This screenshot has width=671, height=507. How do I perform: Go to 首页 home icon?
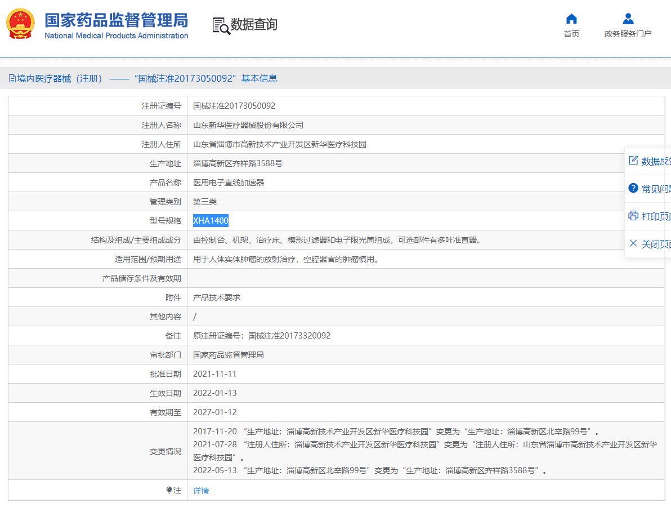tap(571, 19)
